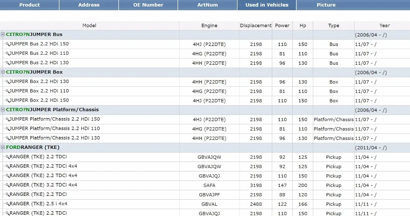The width and height of the screenshot is (410, 216).
Task: Click the SAFA engine cell
Action: tap(209, 185)
